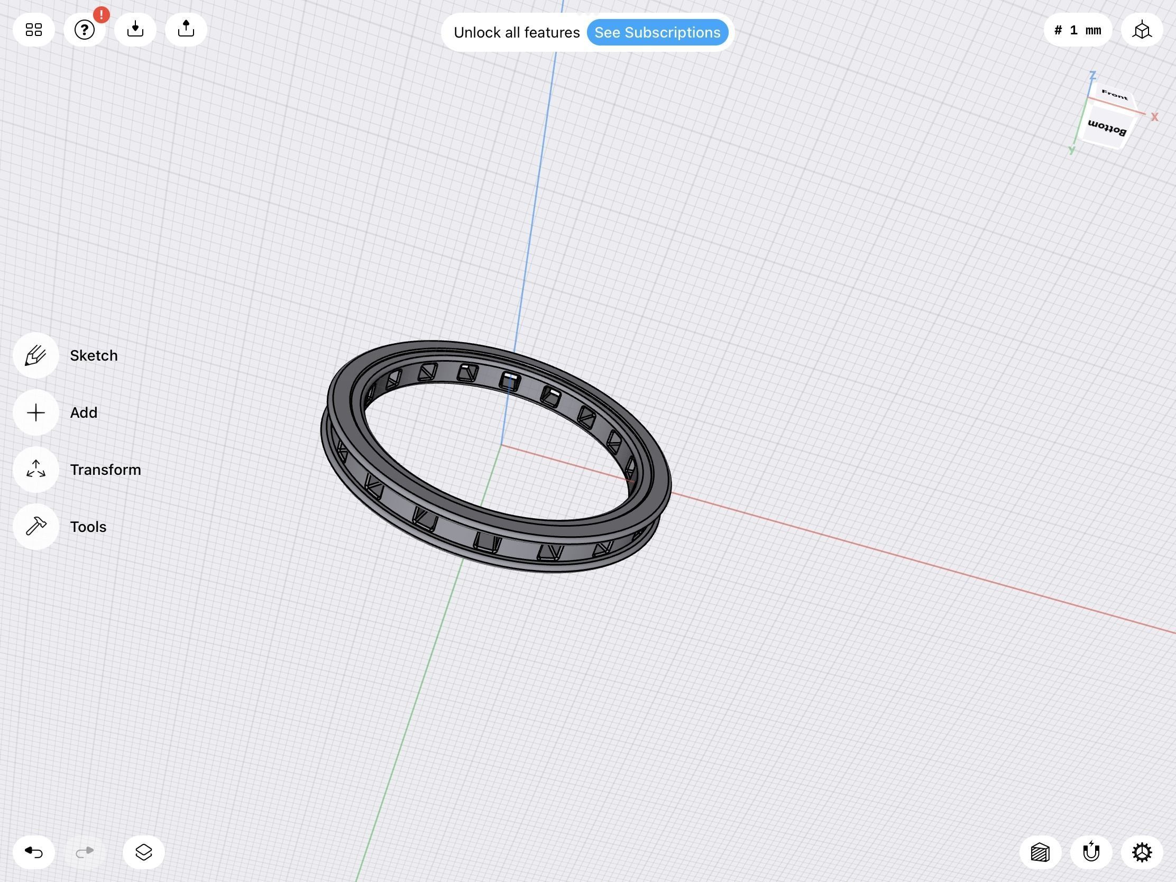Click the red notification badge on help
The image size is (1176, 882).
click(x=101, y=15)
